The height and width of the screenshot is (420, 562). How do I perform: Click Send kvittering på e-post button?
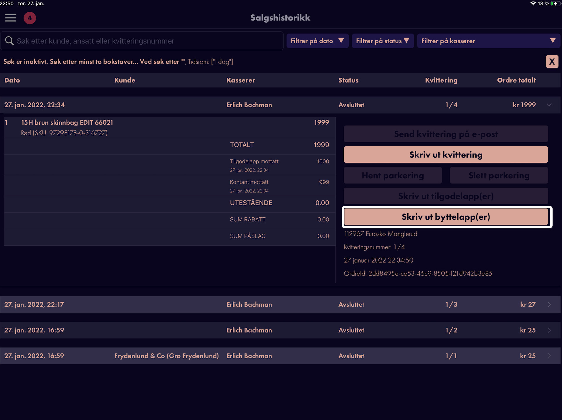pos(446,134)
